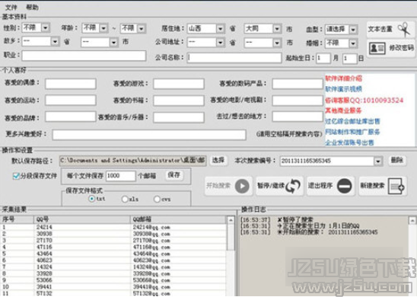Expand 居住地 city dropdown showing 大同

(x=277, y=28)
